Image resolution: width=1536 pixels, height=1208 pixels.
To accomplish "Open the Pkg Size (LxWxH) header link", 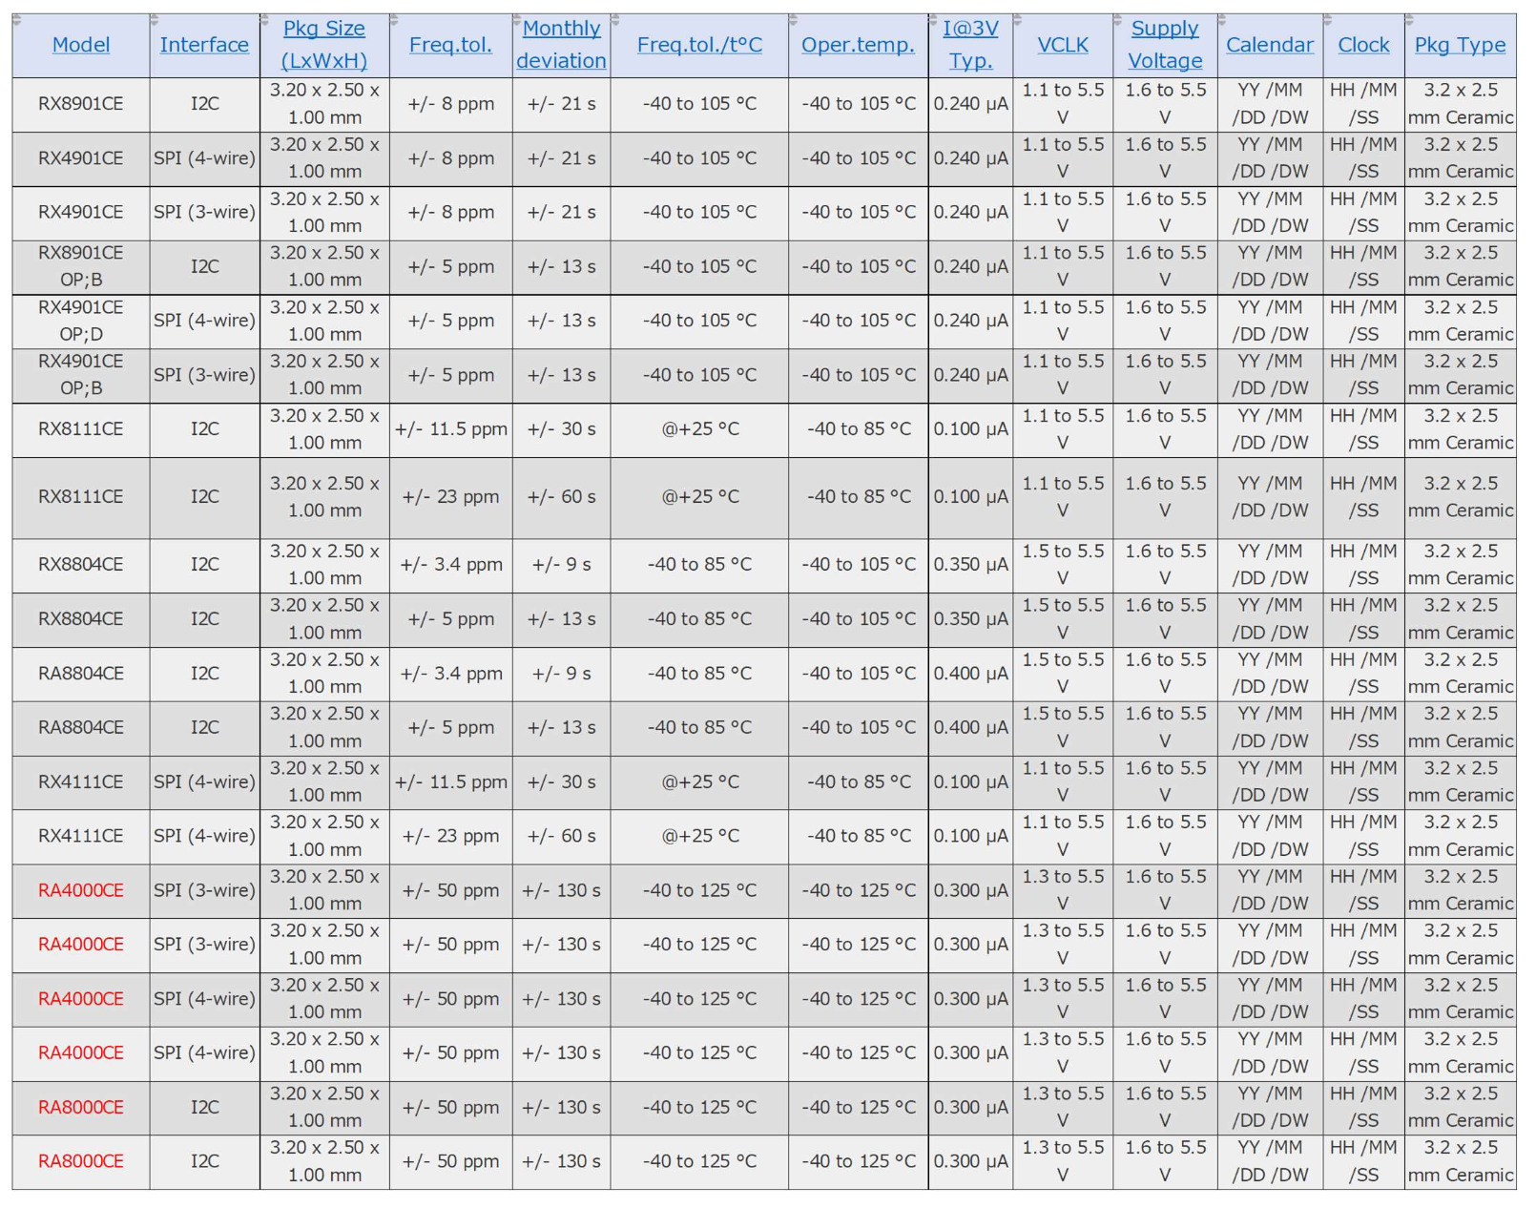I will pos(324,45).
